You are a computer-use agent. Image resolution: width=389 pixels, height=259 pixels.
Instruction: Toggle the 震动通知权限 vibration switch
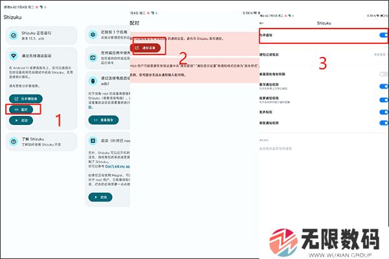point(384,122)
